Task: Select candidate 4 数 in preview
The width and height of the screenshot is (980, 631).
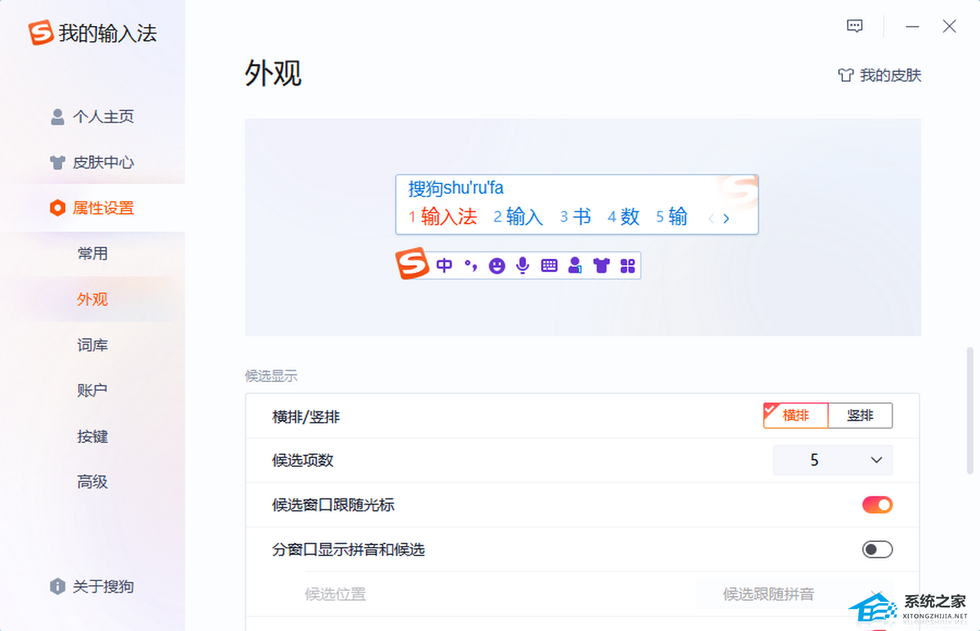Action: [x=623, y=216]
